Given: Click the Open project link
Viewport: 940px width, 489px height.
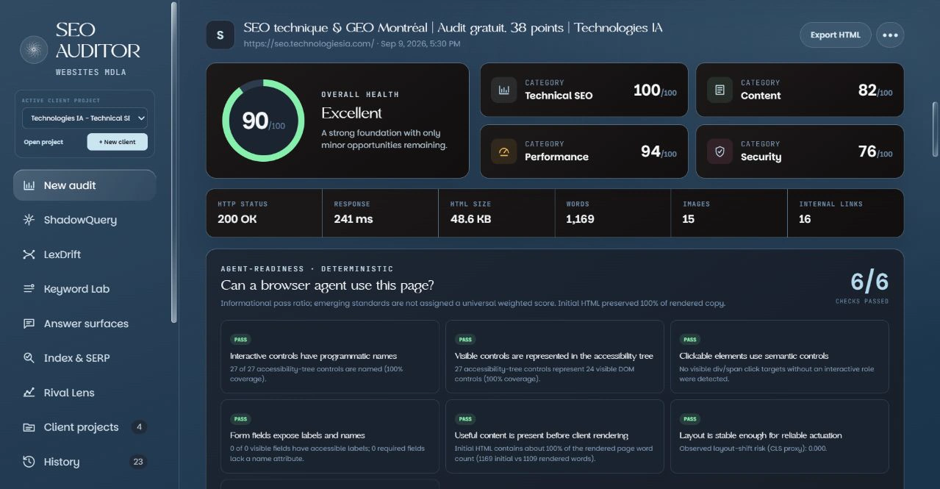Looking at the screenshot, I should (43, 142).
